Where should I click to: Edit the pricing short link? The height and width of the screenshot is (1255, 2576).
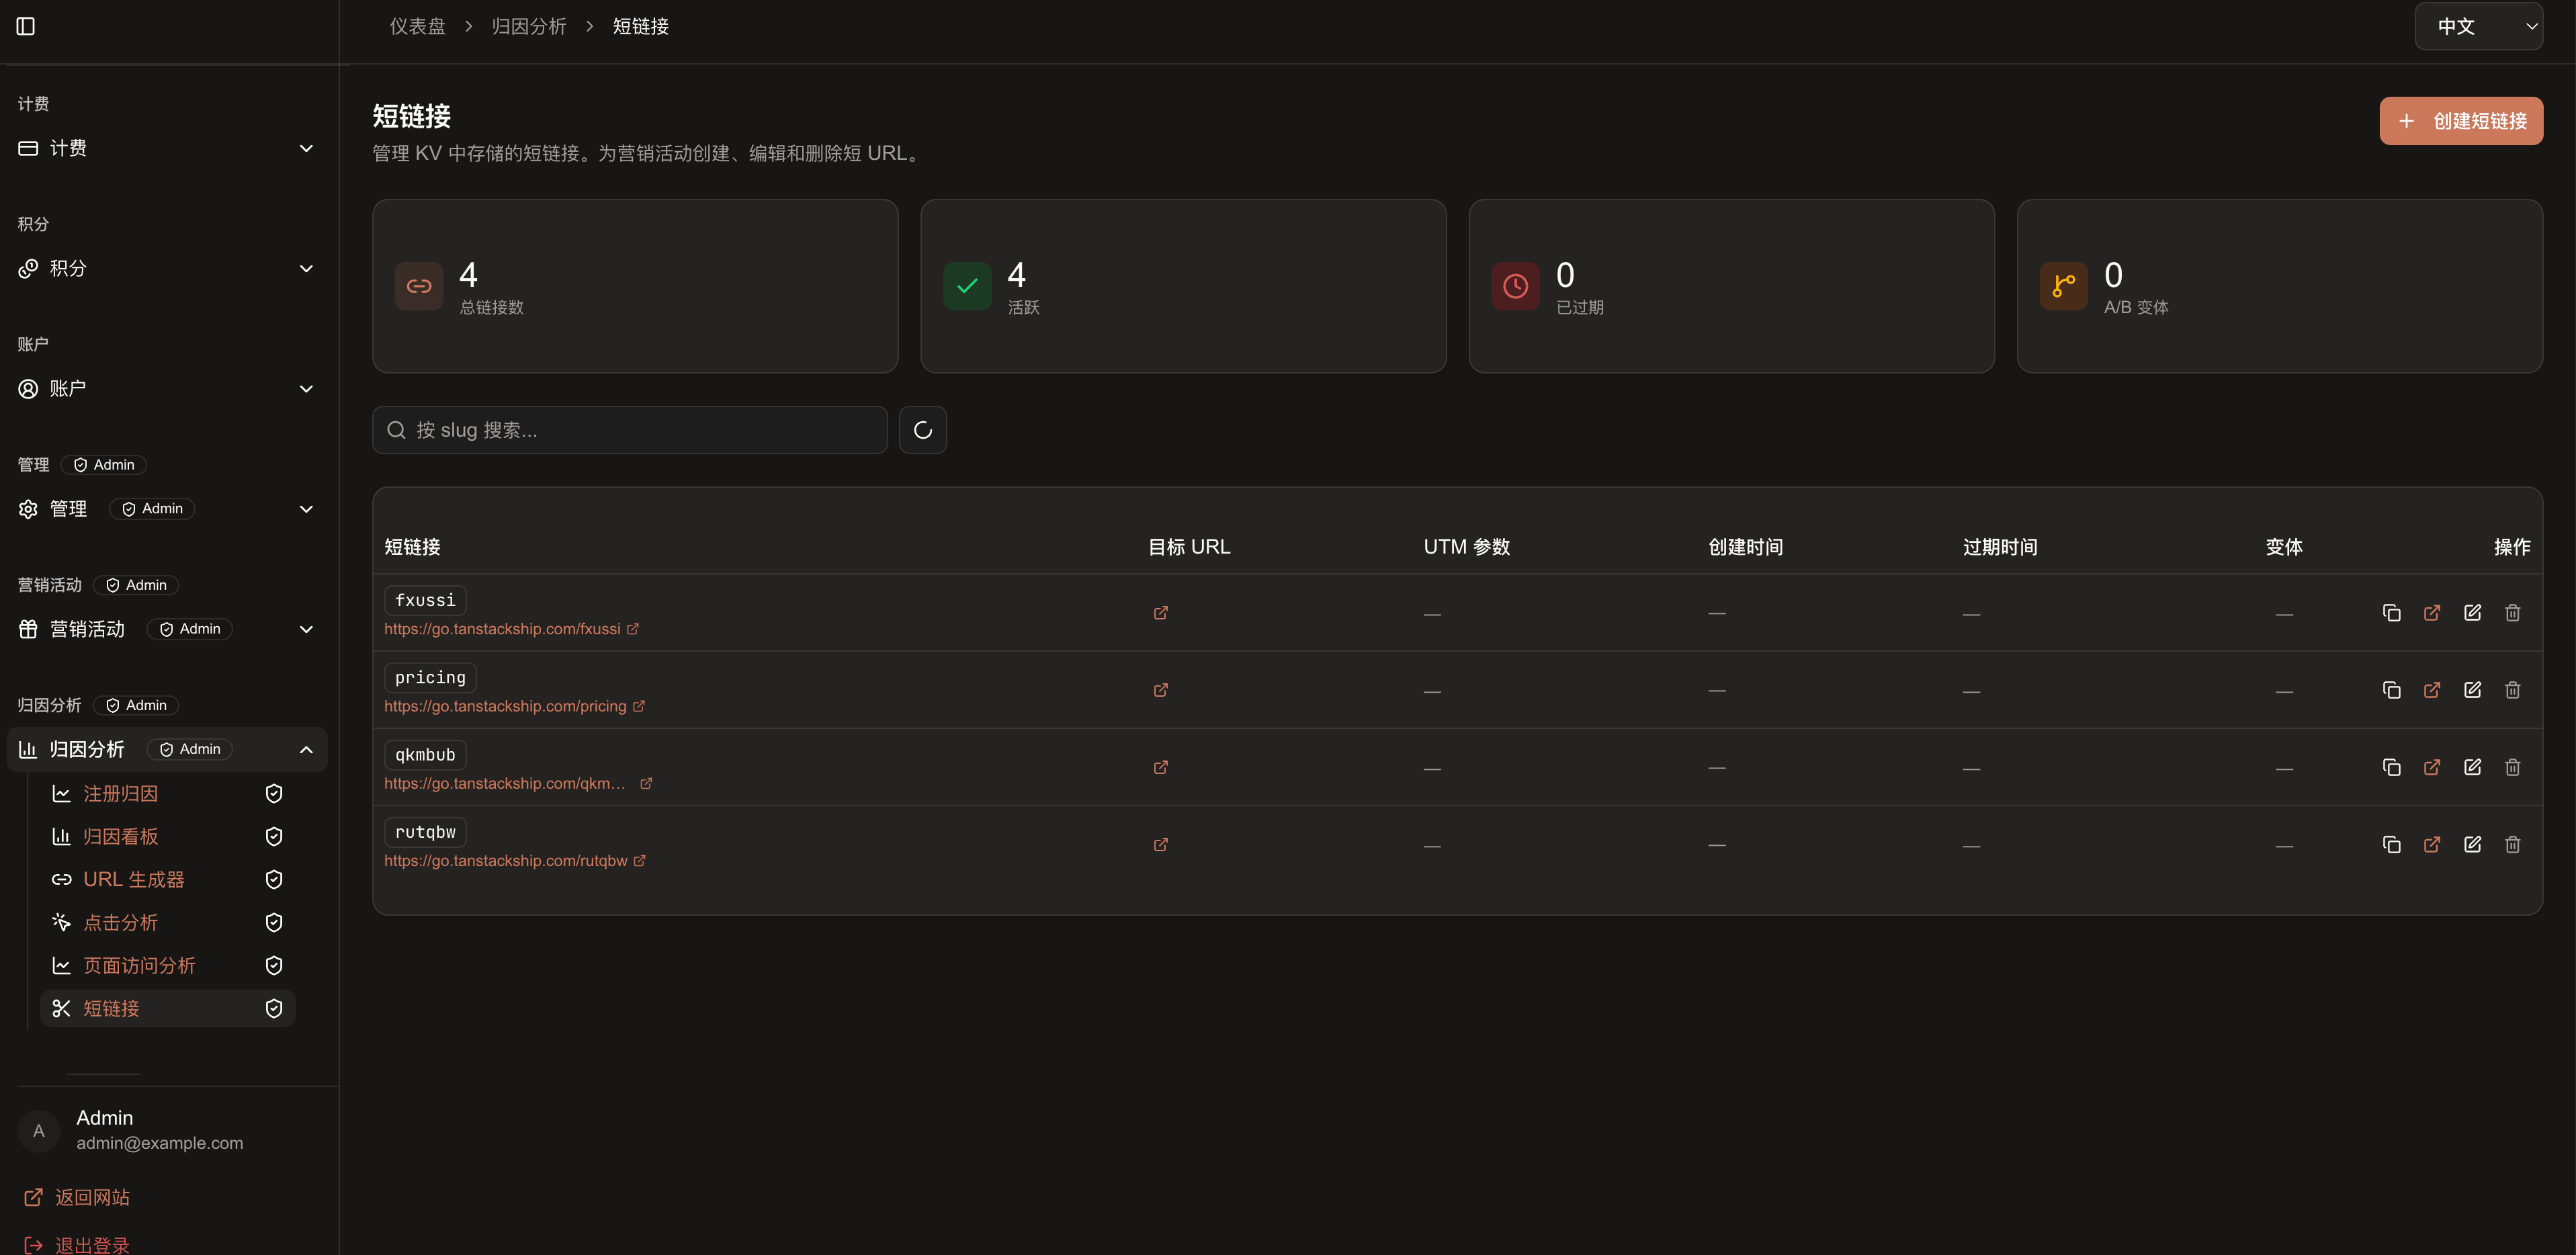[x=2472, y=690]
